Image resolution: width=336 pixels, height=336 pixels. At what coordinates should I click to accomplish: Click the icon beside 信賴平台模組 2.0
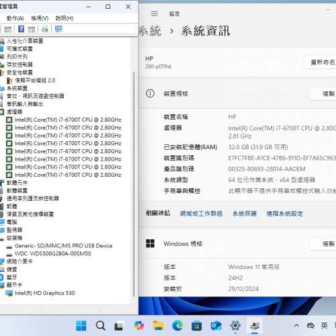coord(9,81)
